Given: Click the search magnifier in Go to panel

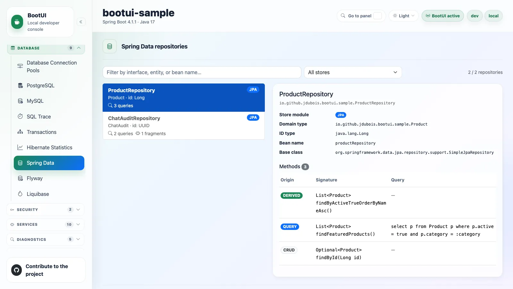Looking at the screenshot, I should pos(343,16).
